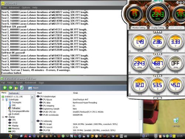
Task: Click the Érték column header
Action: [x=75, y=93]
